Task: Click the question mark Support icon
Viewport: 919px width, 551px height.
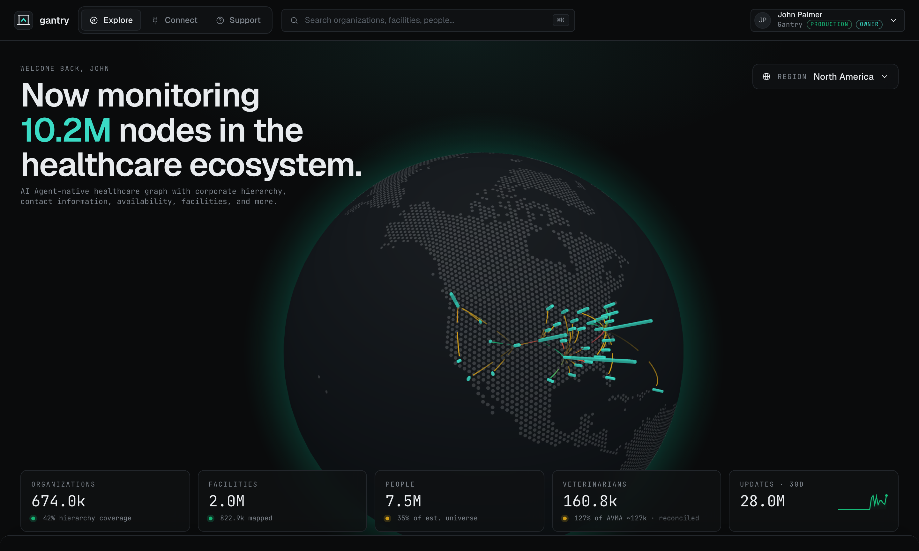Action: coord(220,20)
